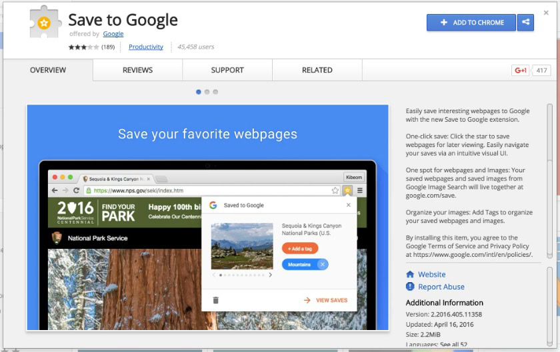Click the 2016 National Park Service Centennial logo
Screen dimensions: 560x352
tap(76, 212)
